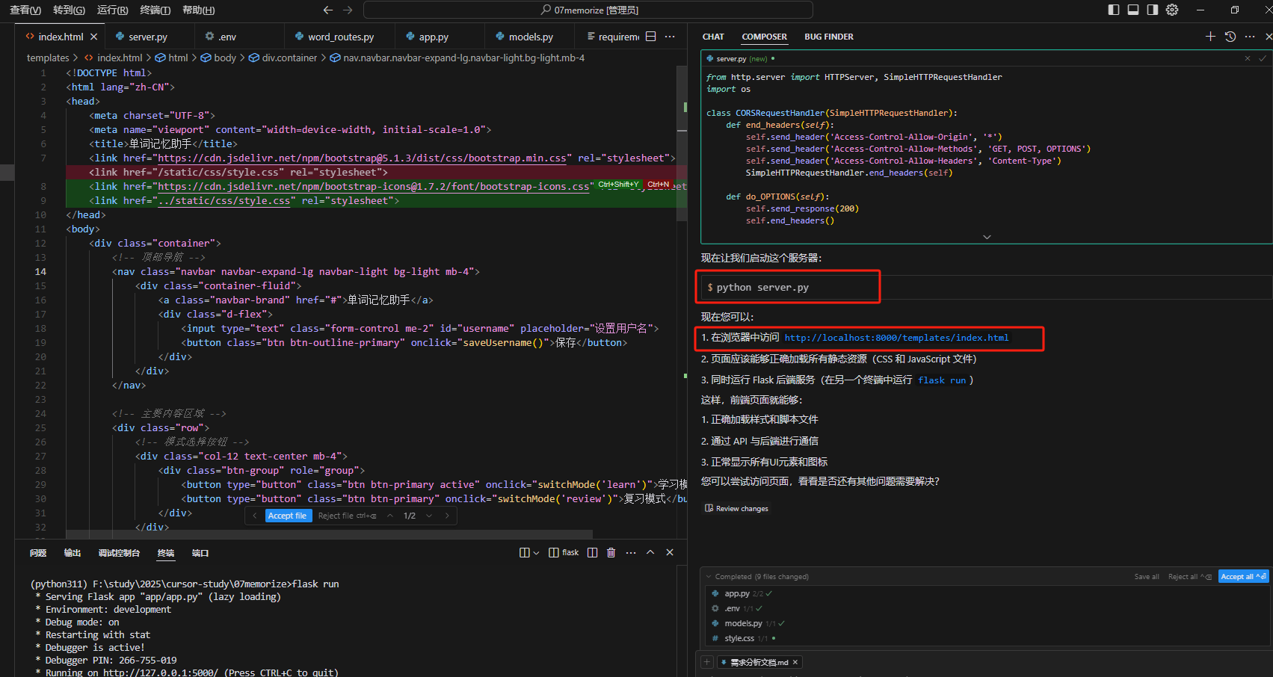Toggle the primary side bar layout icon
This screenshot has height=677, width=1273.
(x=1114, y=10)
